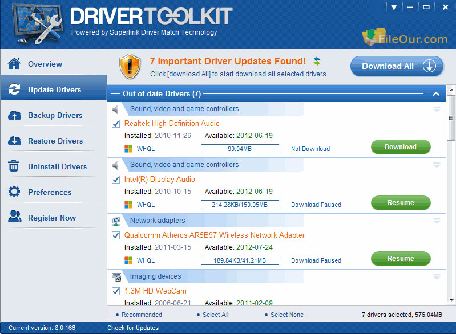
Task: Click the orange shield warning icon
Action: [130, 66]
